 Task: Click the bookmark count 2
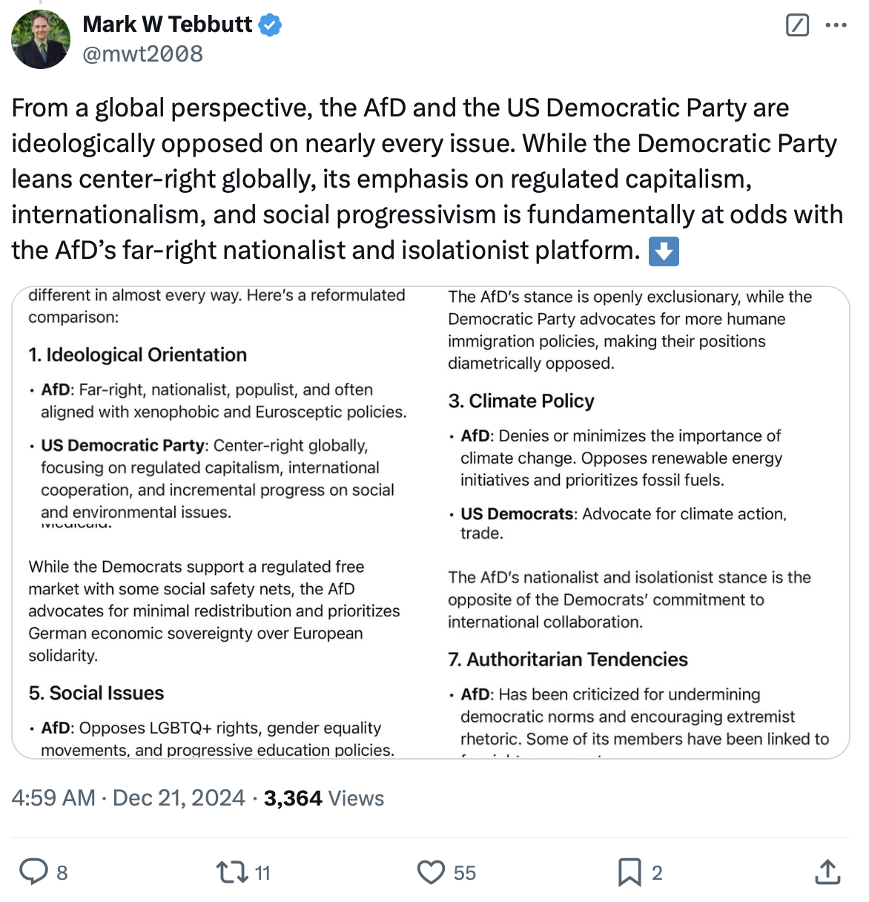[657, 873]
